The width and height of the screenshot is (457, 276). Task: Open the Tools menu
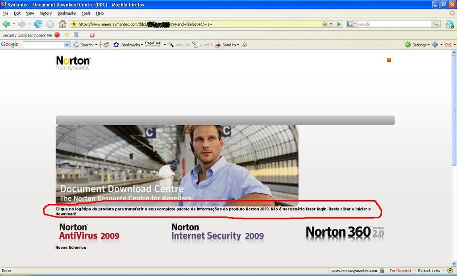[x=86, y=13]
